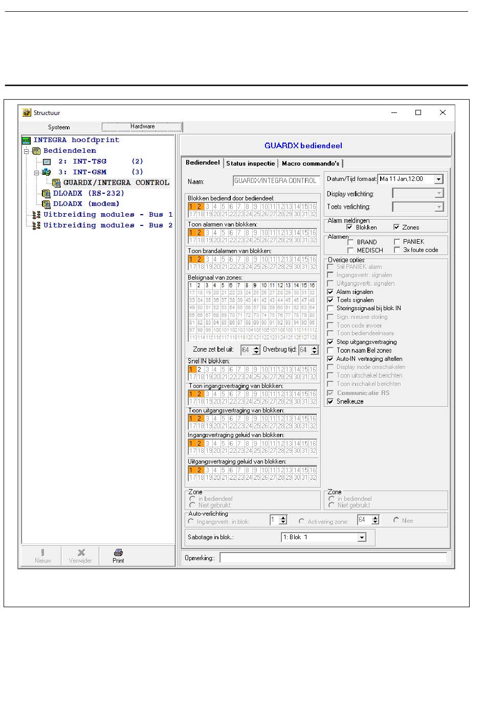The height and width of the screenshot is (714, 486).
Task: Click the DLOADX (RS-232) icon
Action: pyautogui.click(x=46, y=194)
